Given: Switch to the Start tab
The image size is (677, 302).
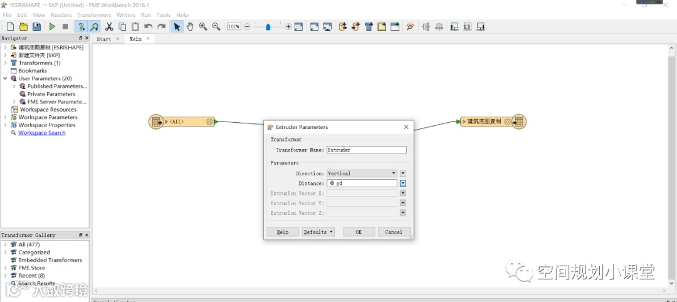Looking at the screenshot, I should (103, 39).
